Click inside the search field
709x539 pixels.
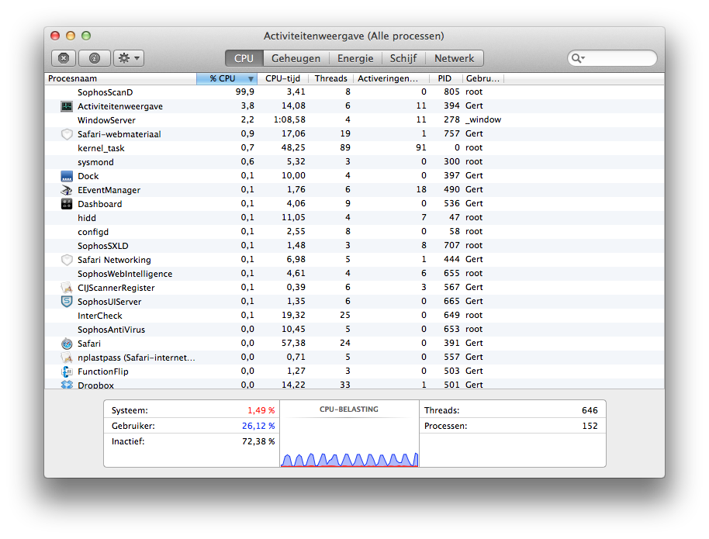612,58
